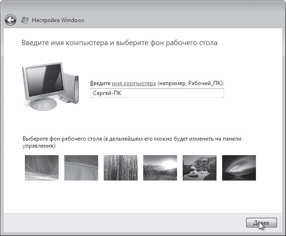
Task: Choose the mountain lake rocks wallpaper
Action: [x=200, y=168]
